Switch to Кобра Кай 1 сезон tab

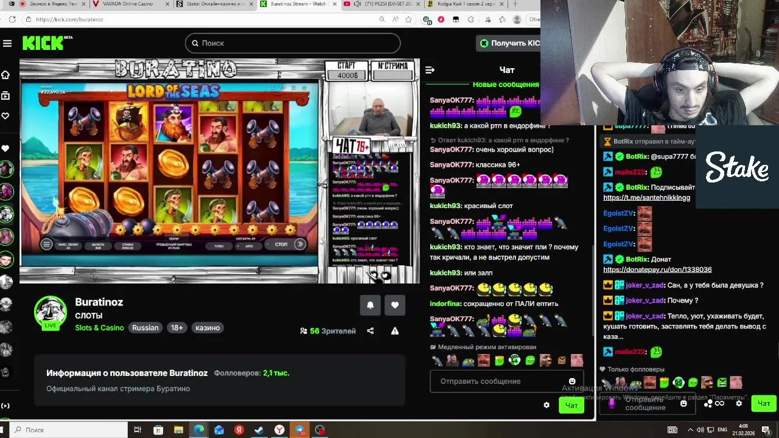click(465, 4)
